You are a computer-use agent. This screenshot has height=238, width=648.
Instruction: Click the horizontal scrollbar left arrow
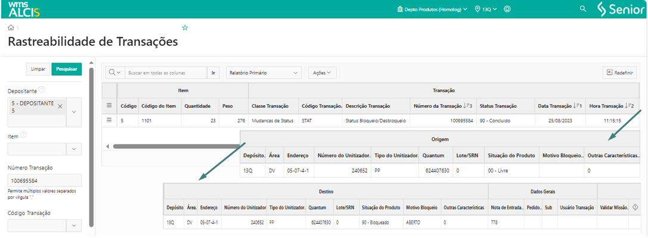[107, 146]
